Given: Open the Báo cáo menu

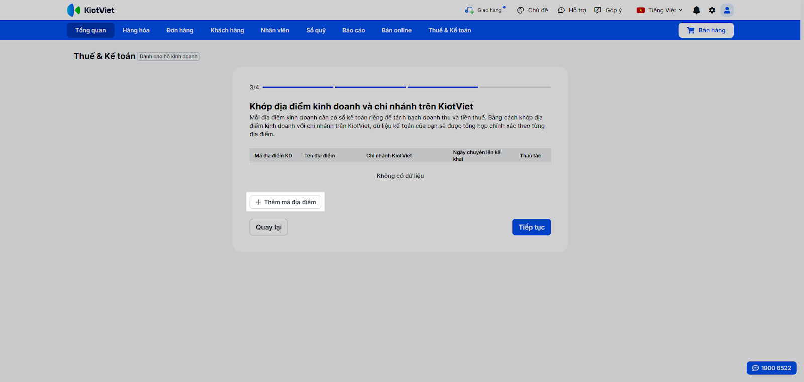Looking at the screenshot, I should [354, 30].
